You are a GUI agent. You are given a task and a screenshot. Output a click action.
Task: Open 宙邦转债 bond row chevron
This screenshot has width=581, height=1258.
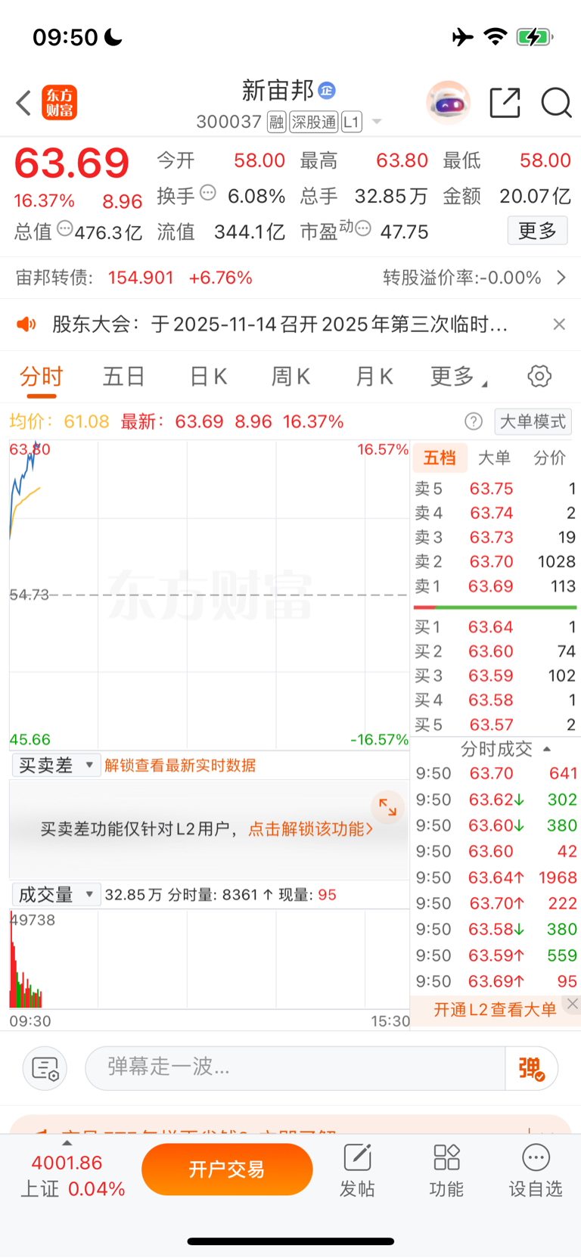561,278
